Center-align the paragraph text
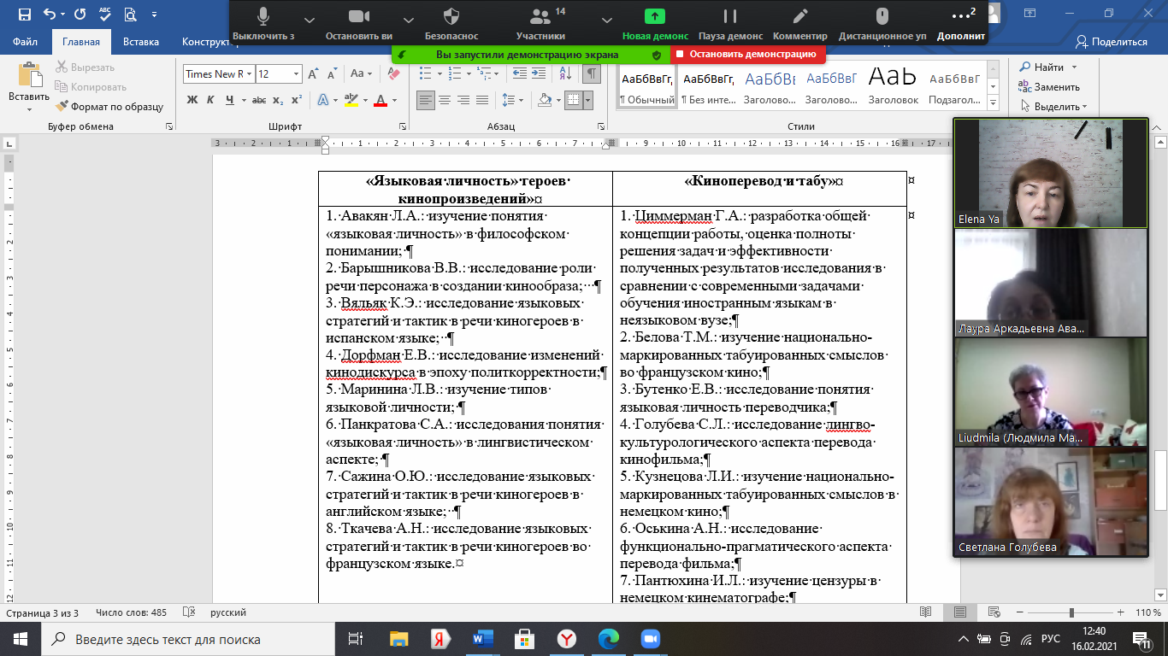 445,101
